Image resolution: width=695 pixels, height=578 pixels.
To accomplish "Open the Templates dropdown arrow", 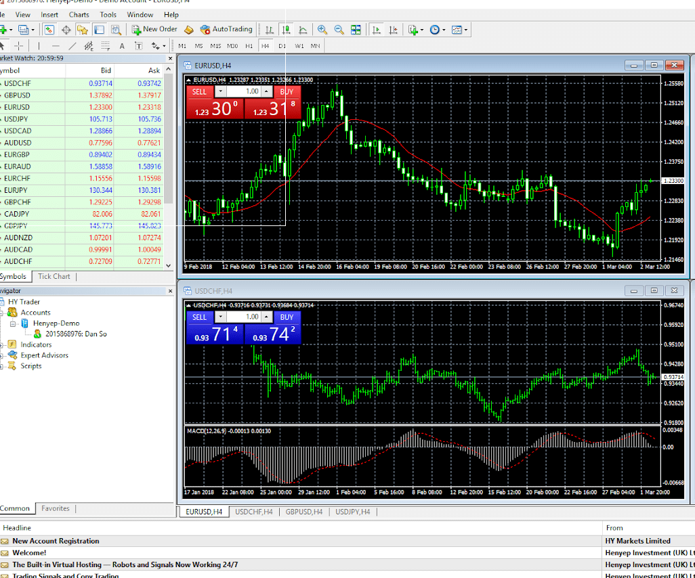I will (x=465, y=30).
